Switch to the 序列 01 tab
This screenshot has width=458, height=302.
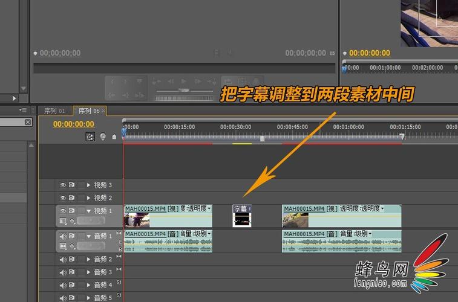(x=54, y=111)
